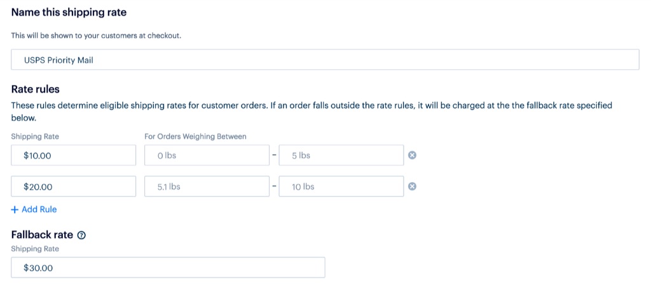Click the 5.1 lbs minimum weight field
Image resolution: width=651 pixels, height=295 pixels.
tap(207, 187)
